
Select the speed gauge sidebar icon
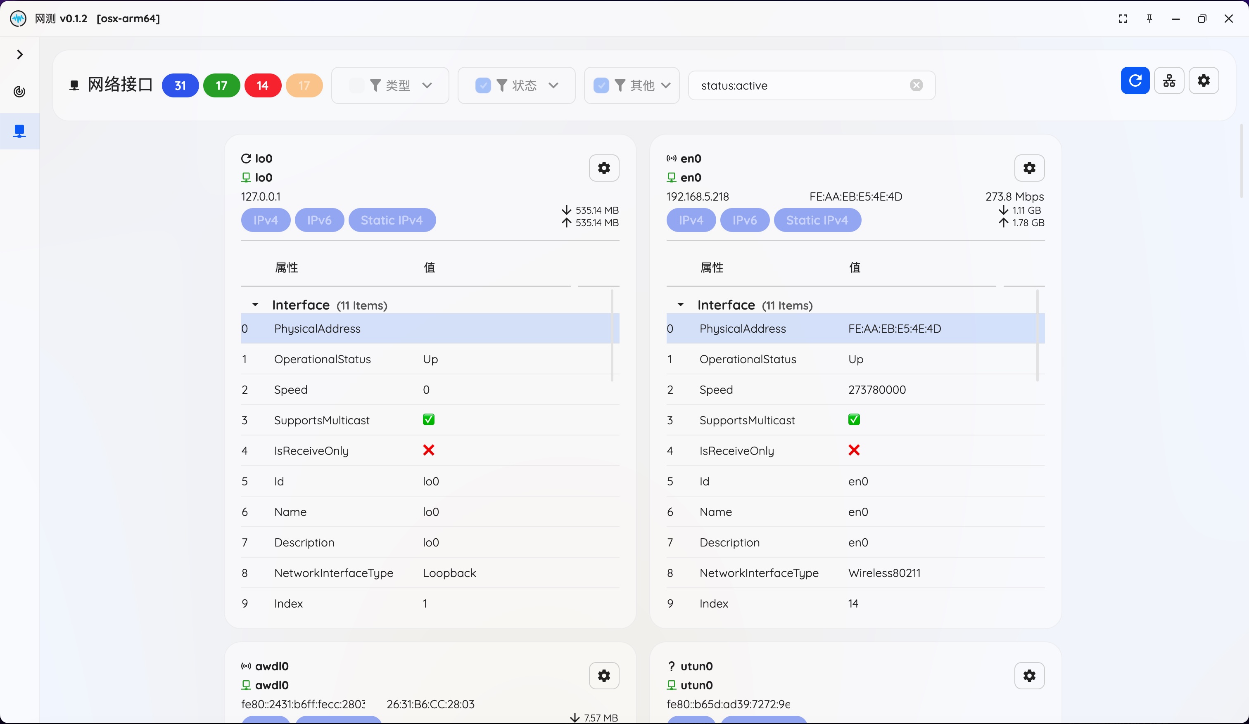click(19, 92)
